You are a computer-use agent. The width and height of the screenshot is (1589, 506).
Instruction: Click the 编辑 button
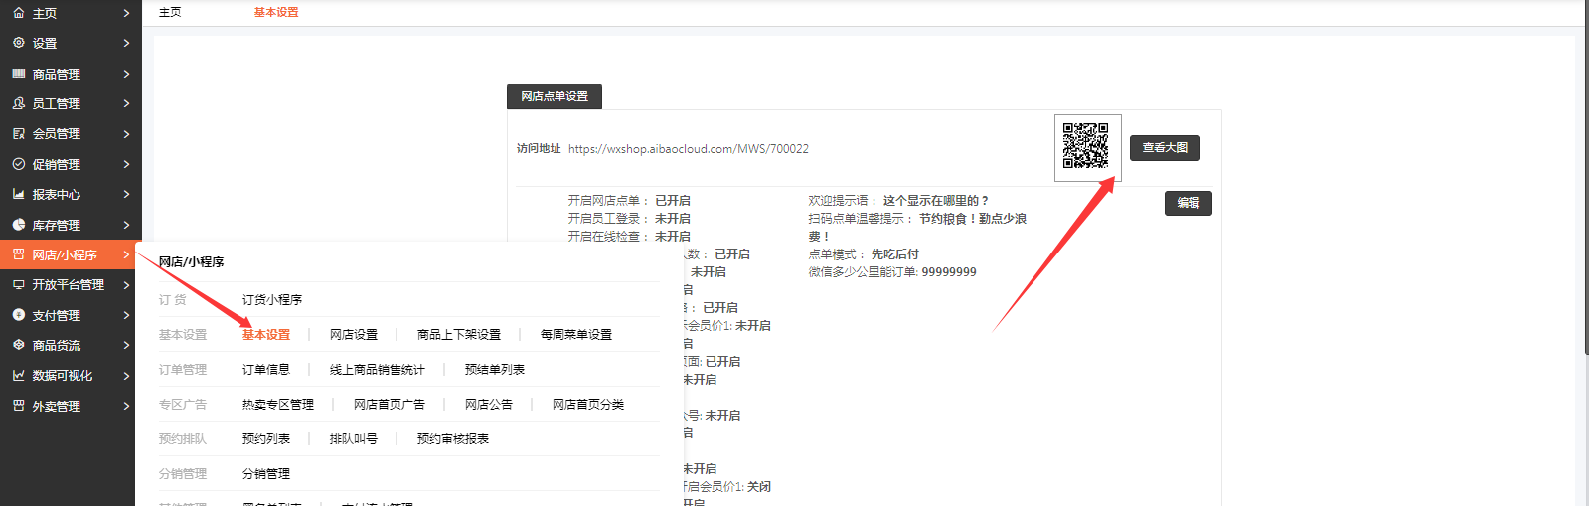point(1188,203)
